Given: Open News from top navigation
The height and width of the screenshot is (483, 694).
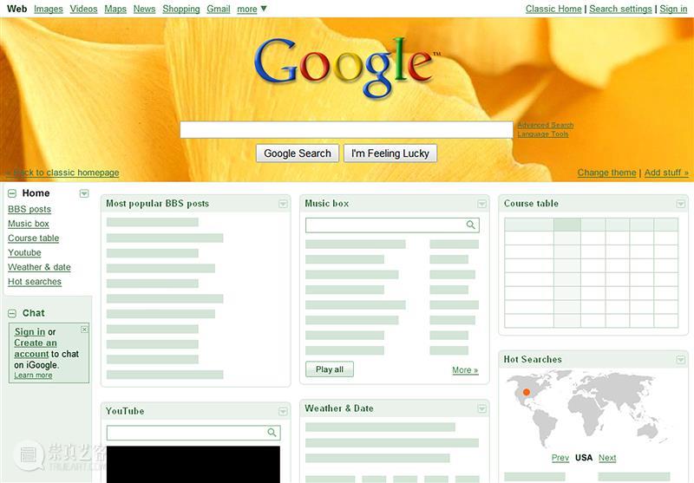Looking at the screenshot, I should [144, 9].
